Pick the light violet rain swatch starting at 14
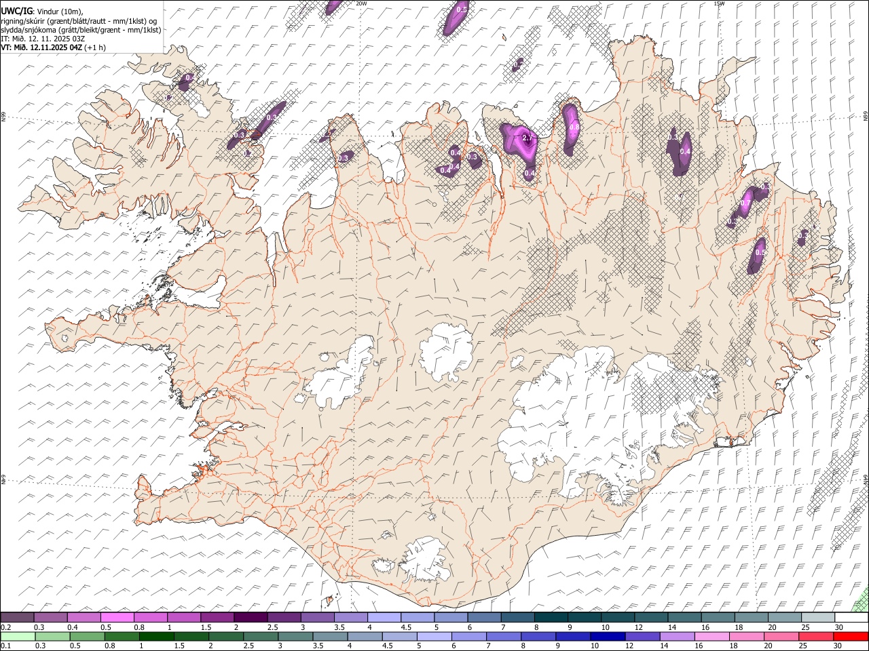 click(x=677, y=636)
